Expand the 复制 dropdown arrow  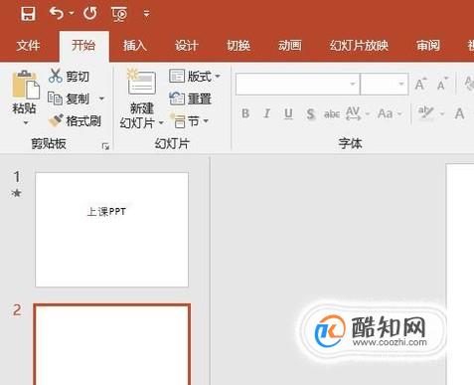[x=101, y=98]
